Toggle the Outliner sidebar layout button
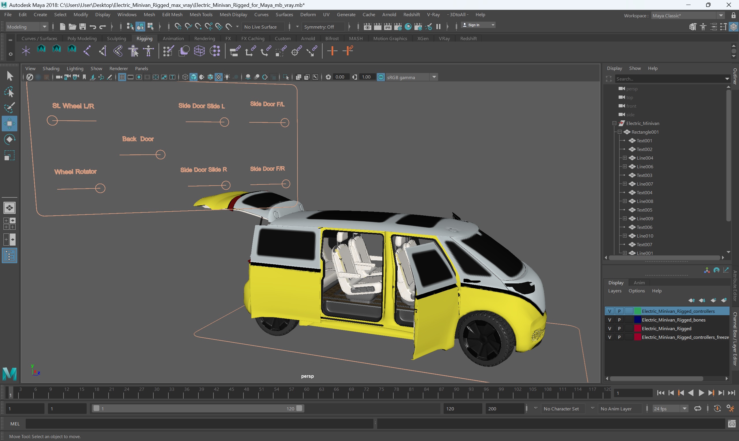Viewport: 739px width, 441px height. pyautogui.click(x=10, y=255)
